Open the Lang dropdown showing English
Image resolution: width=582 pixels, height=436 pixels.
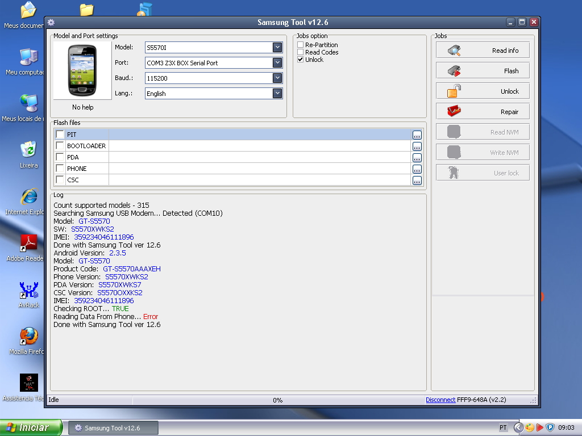[277, 93]
